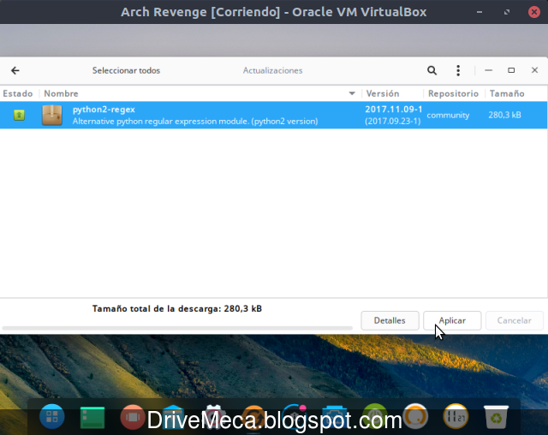Screen dimensions: 548x435
Task: Sort by the Nombre column header
Action: pos(200,93)
